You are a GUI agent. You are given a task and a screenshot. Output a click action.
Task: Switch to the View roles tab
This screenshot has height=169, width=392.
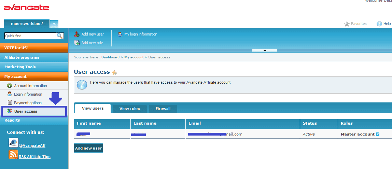(130, 109)
